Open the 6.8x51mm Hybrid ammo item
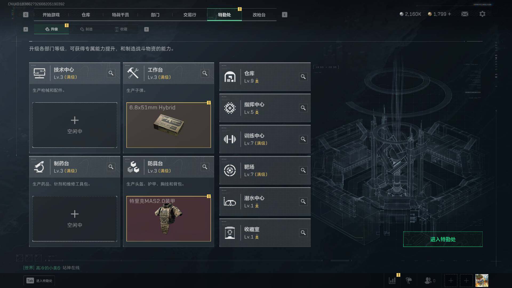 coord(169,125)
